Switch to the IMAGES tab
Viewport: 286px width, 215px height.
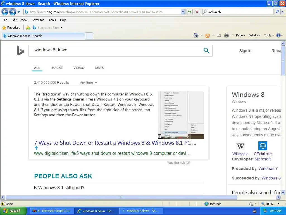(57, 68)
